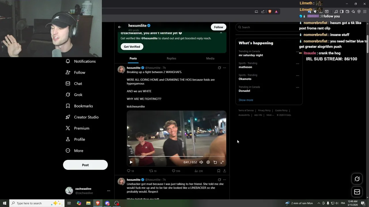Toggle video picture-in-picture mode
This screenshot has width=369, height=207.
(215, 162)
